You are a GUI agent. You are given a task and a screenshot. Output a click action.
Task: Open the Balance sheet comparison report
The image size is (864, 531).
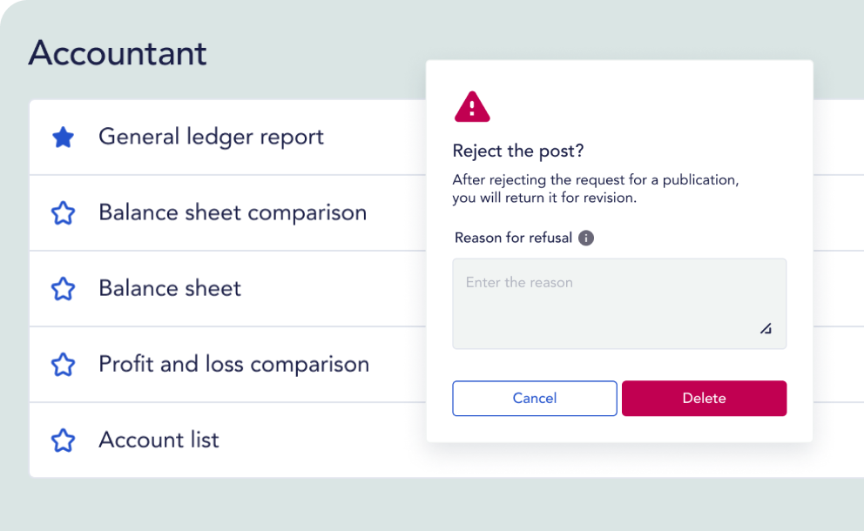[232, 212]
